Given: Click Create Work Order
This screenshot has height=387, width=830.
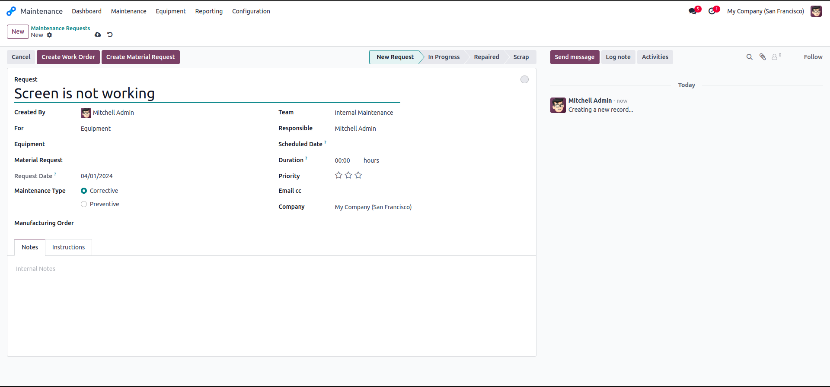Looking at the screenshot, I should (x=68, y=57).
